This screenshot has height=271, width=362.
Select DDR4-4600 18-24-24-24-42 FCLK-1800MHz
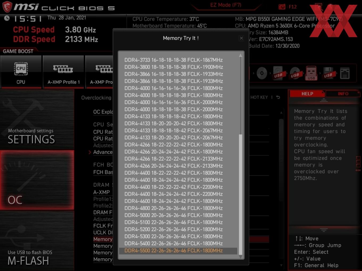[x=174, y=201]
